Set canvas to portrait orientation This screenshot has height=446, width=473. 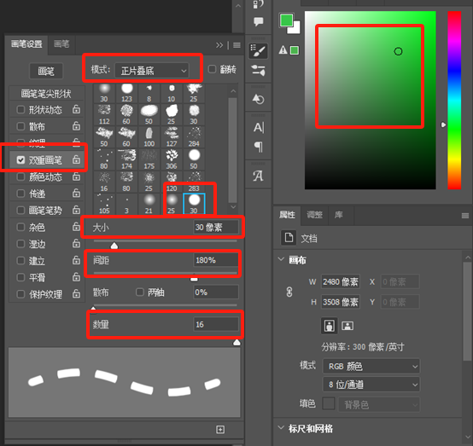pyautogui.click(x=329, y=326)
